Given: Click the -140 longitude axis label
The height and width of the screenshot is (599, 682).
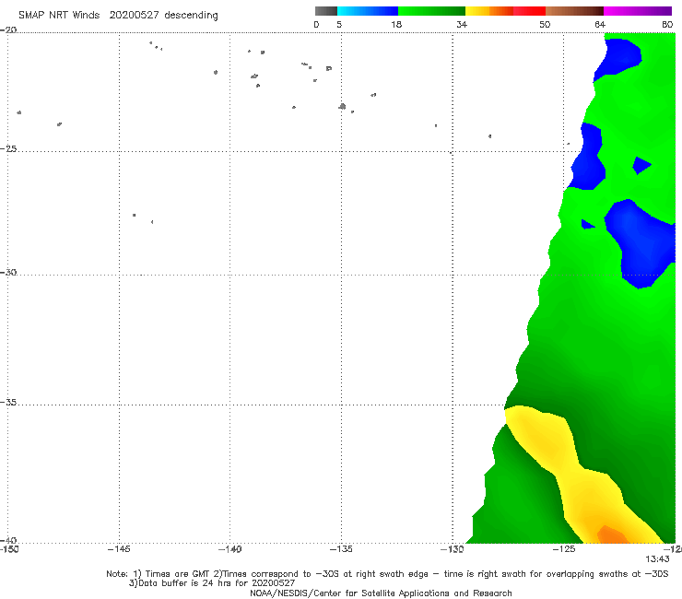Looking at the screenshot, I should tap(229, 549).
